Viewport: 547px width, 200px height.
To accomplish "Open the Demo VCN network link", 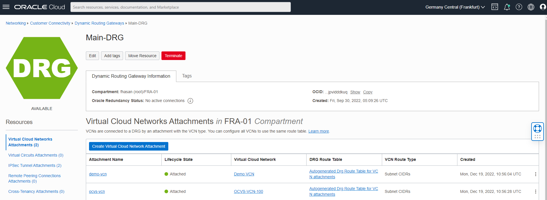I will (x=244, y=174).
